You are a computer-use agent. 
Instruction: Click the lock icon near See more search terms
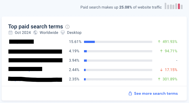tap(130, 93)
